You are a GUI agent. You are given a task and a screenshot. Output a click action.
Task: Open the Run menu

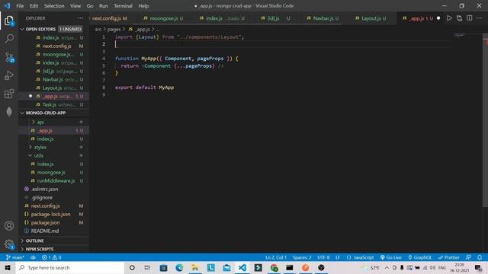104,6
